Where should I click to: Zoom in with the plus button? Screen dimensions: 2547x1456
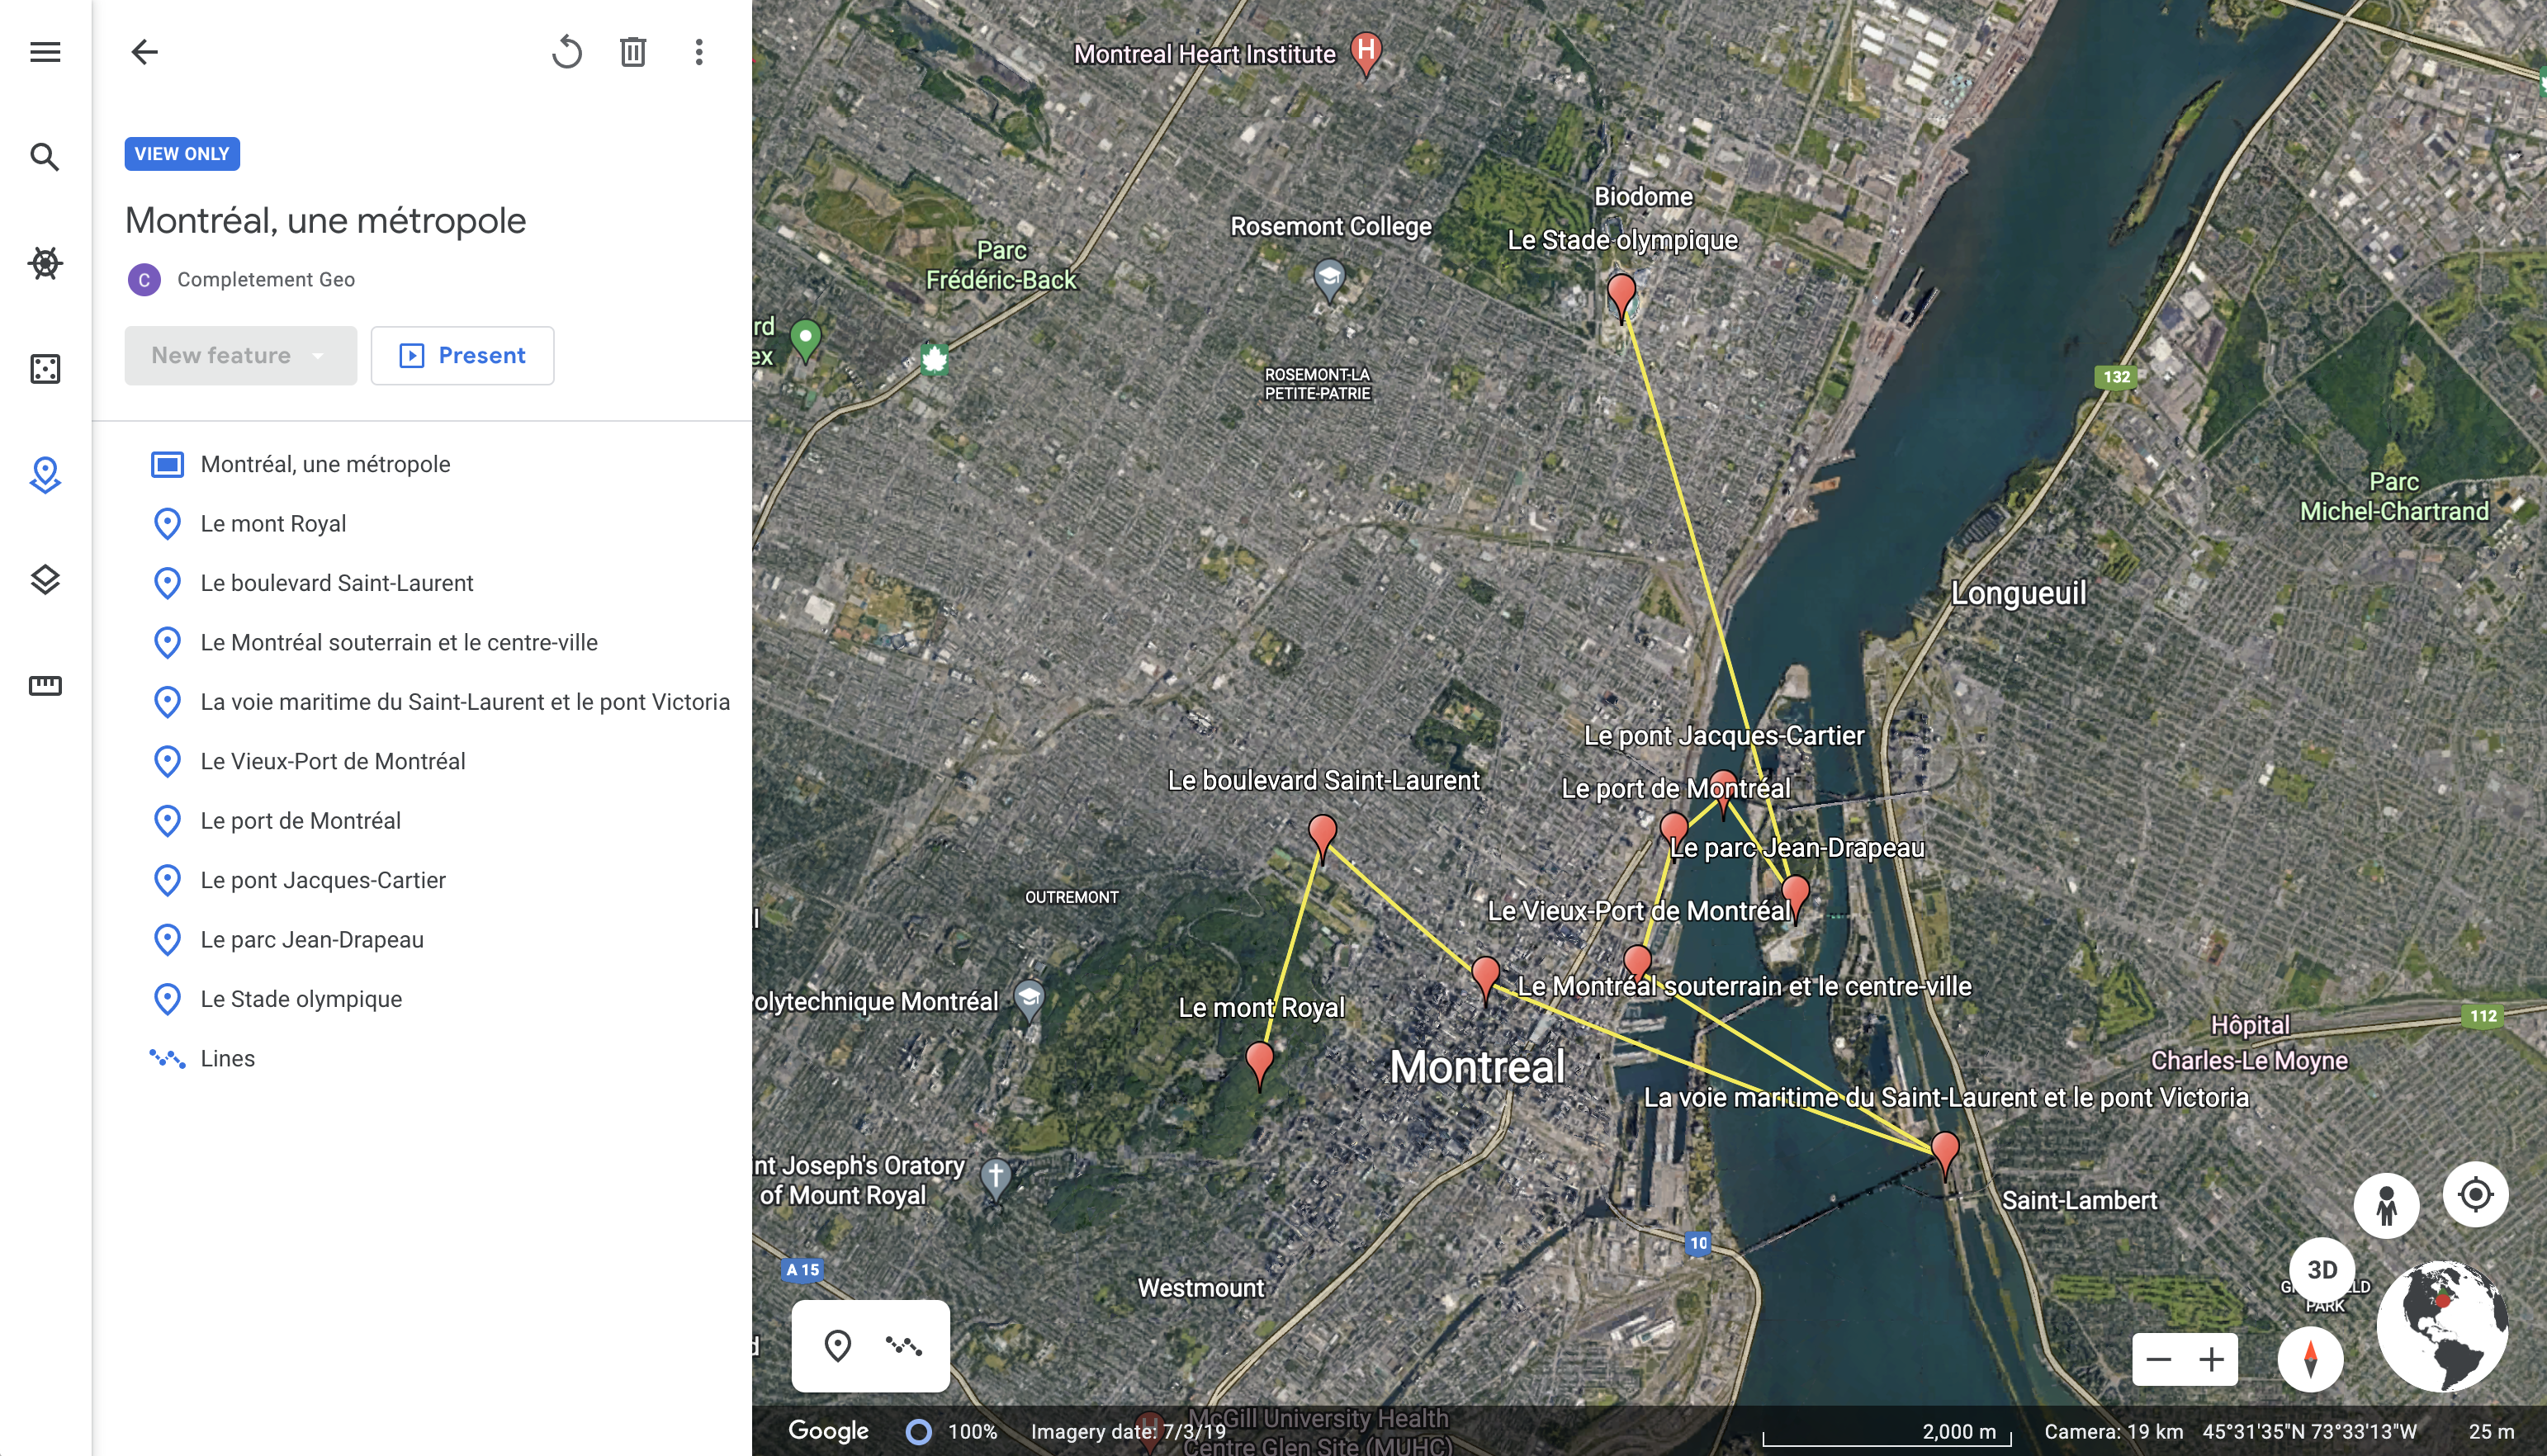(2212, 1359)
